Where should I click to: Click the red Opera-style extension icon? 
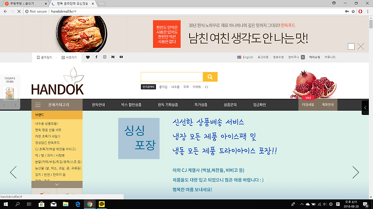[361, 11]
